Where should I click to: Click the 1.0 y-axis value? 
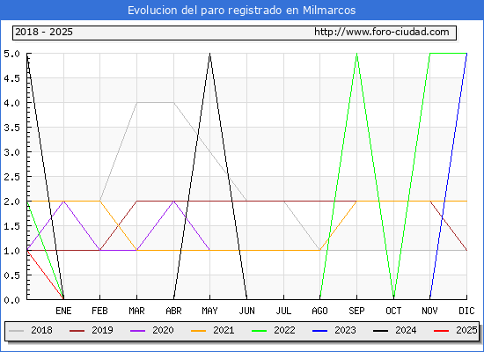click(11, 251)
